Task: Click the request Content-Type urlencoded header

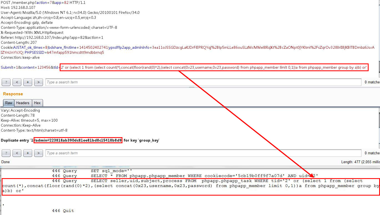Action: click(x=59, y=27)
